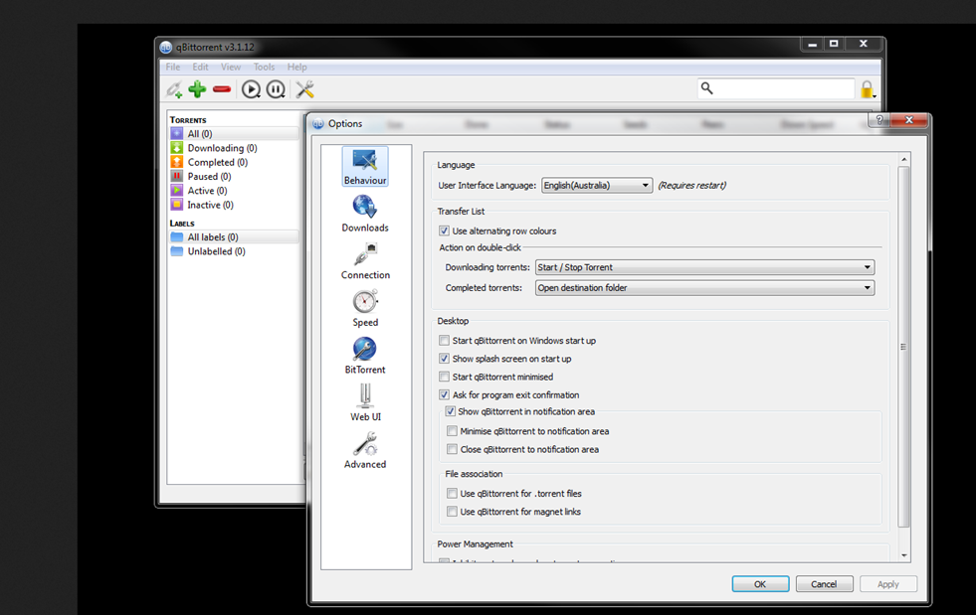Select the Downloading (0) filter icon
Viewport: 976px width, 615px height.
177,148
